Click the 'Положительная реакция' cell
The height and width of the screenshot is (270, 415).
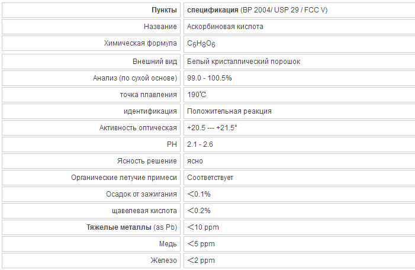(300, 111)
